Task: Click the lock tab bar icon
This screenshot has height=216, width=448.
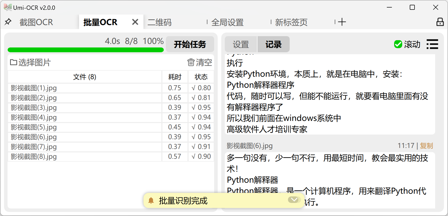Action: point(440,22)
